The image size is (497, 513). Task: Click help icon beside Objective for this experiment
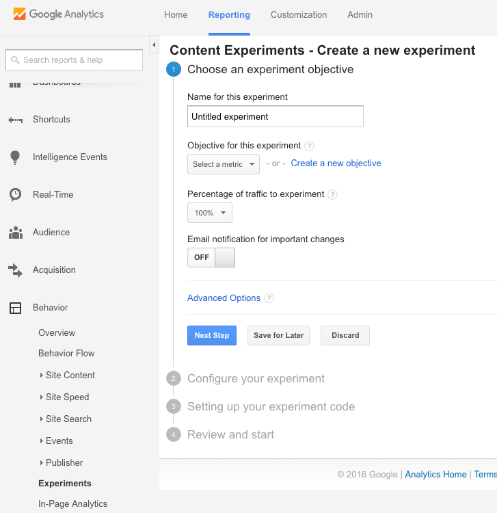[x=309, y=146]
